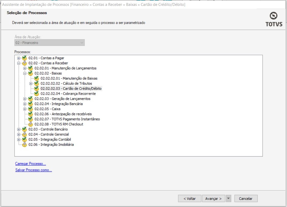The height and width of the screenshot is (207, 287).
Task: Select 02.02.05 - Caixa row
Action: tap(47, 109)
